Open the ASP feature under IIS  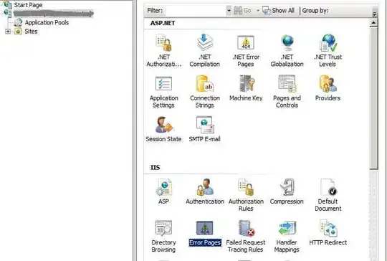[x=163, y=191]
